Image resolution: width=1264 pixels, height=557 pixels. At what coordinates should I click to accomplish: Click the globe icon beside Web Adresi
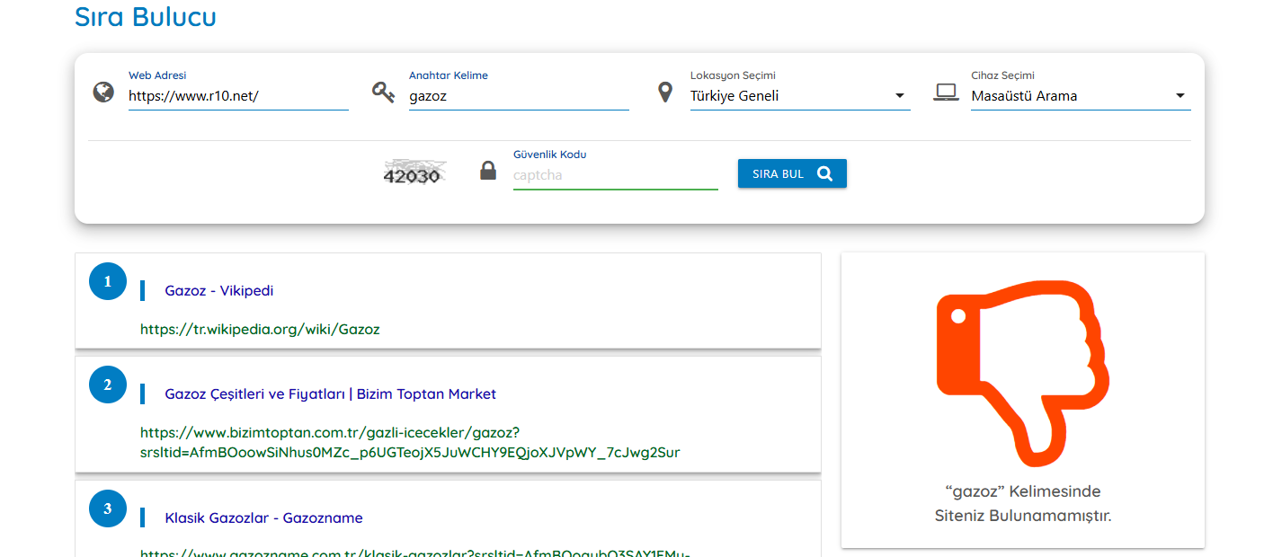click(103, 92)
